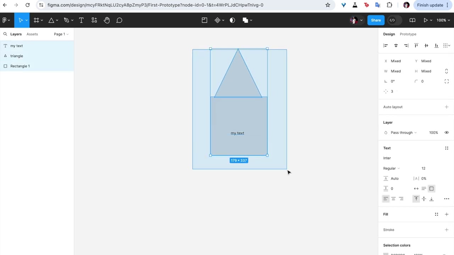Click the contrast mask toolbar icon

(232, 20)
